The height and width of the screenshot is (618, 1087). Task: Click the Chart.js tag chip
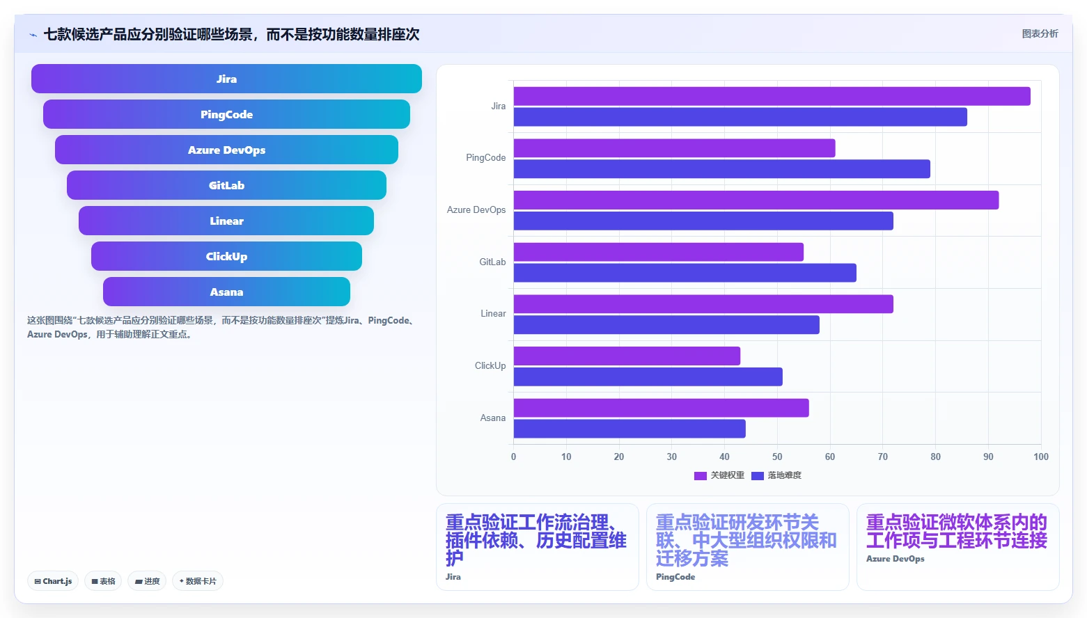(53, 581)
